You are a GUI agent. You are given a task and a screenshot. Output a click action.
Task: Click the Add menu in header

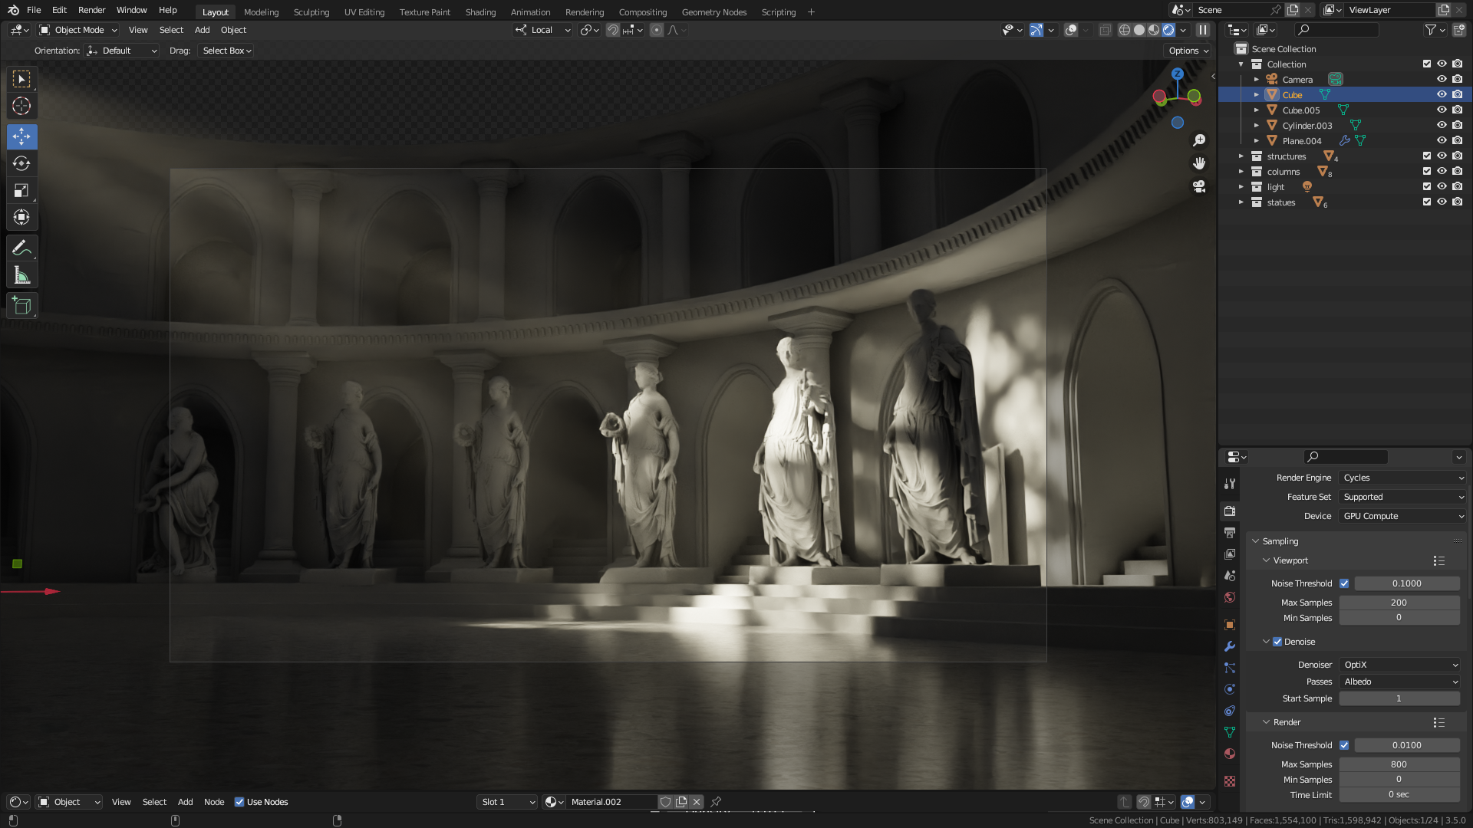point(201,29)
